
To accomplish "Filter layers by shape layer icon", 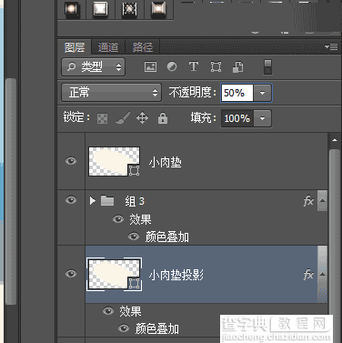I will 216,66.
